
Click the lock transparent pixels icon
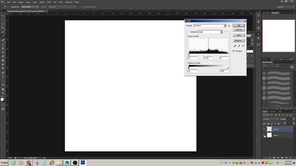[x=268, y=124]
